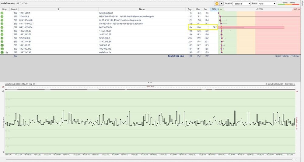Select the hop 1 green circle icon

tap(2, 13)
